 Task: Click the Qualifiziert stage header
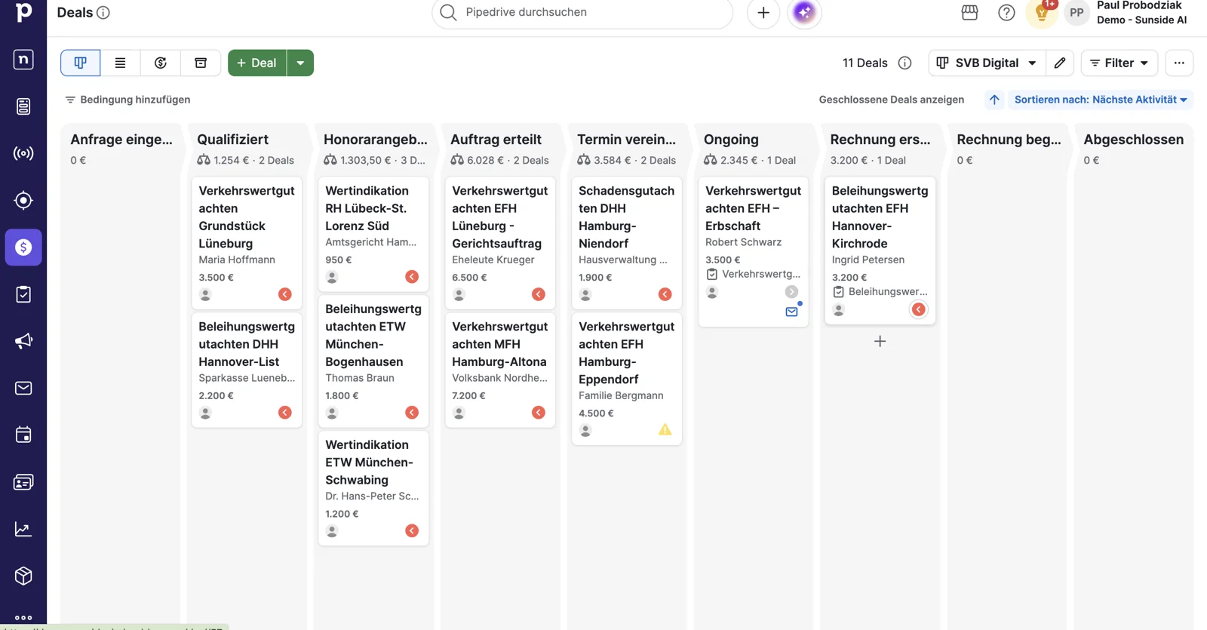(232, 140)
